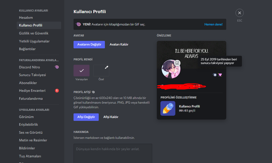The image size is (272, 163).
Task: Select Kullanıcı Profili in sidebar
Action: 39,25
